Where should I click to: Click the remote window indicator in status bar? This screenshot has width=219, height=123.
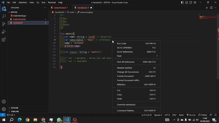click(3, 115)
